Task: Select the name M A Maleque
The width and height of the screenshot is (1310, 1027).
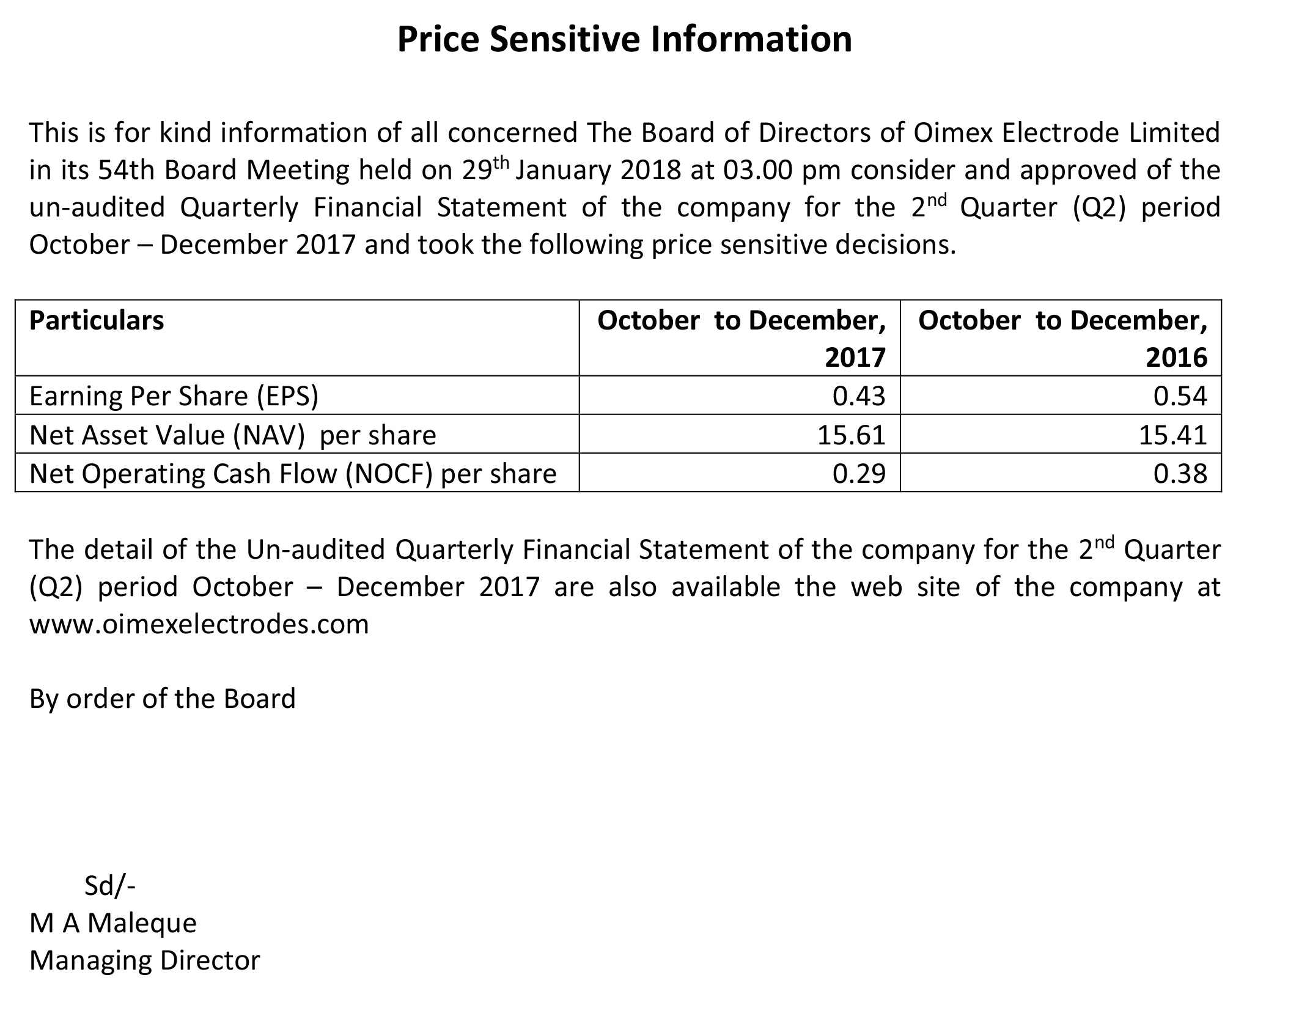Action: pos(113,923)
